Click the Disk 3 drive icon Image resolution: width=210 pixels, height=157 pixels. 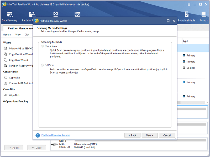pos(54,144)
